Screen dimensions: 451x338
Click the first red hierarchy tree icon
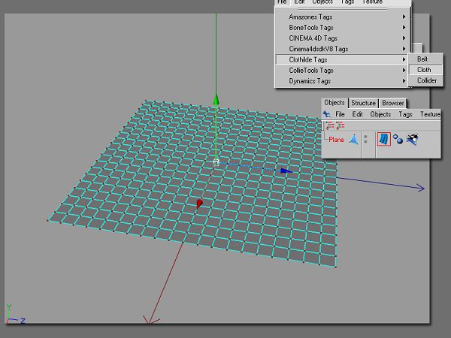click(330, 125)
